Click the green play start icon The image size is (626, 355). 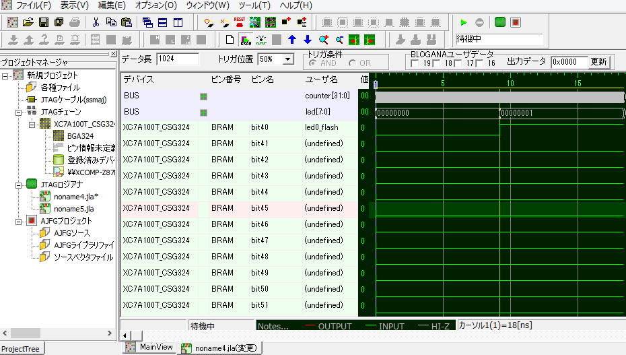click(x=463, y=22)
